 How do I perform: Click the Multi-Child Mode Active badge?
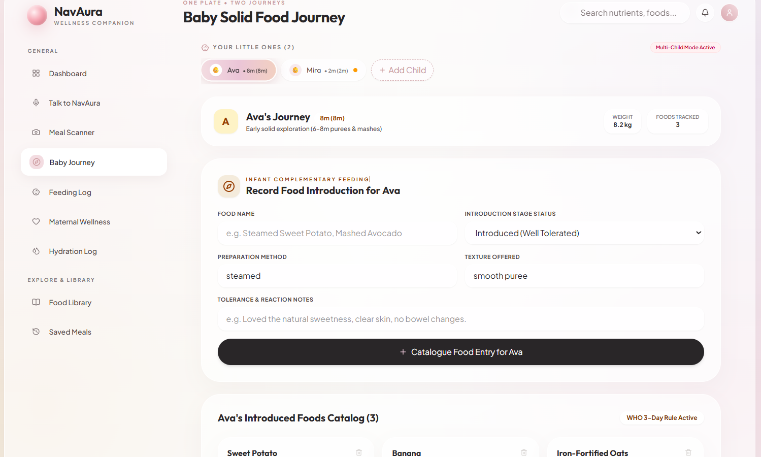coord(685,47)
